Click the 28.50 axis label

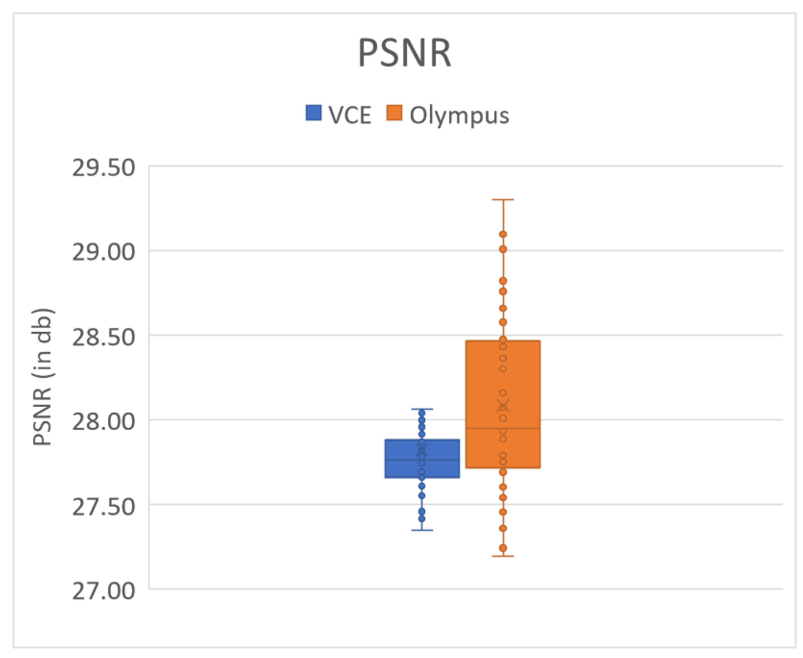103,337
